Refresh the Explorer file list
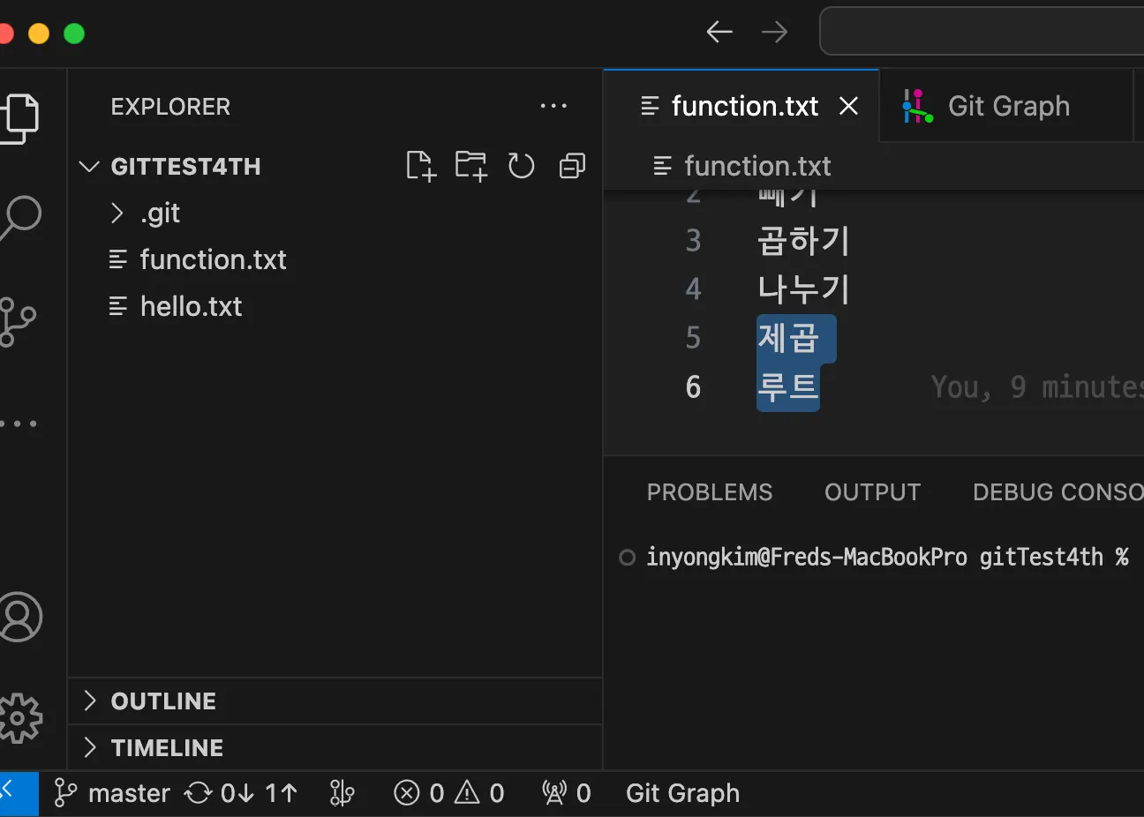The image size is (1144, 817). point(522,166)
